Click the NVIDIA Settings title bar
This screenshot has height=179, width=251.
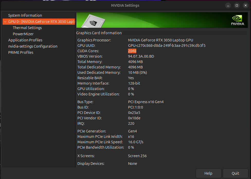click(x=125, y=5)
